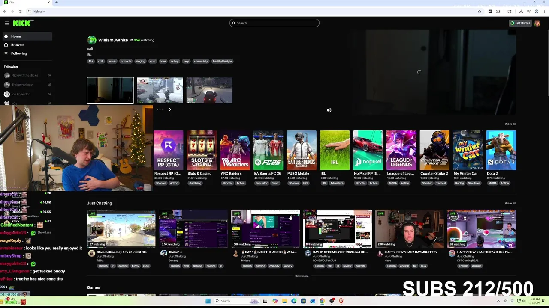Screen dimensions: 549x308
Task: Open Following in the sidebar
Action: click(27, 53)
